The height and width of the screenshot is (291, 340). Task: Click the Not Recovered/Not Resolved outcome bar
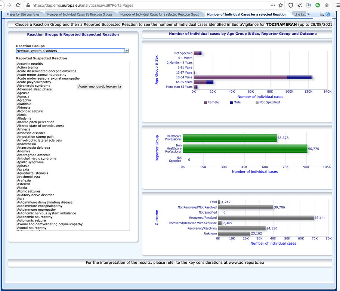246,207
